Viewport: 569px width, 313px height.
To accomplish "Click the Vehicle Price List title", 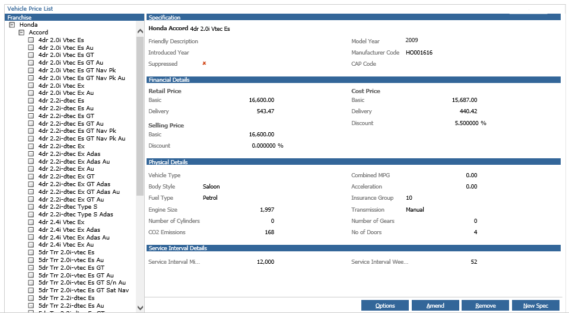I will coord(30,9).
